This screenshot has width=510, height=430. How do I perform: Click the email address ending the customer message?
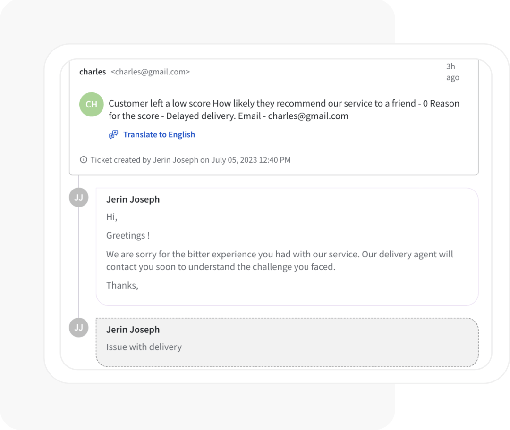tap(308, 116)
